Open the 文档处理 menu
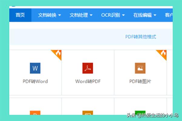This screenshot has width=182, height=121. click(81, 15)
